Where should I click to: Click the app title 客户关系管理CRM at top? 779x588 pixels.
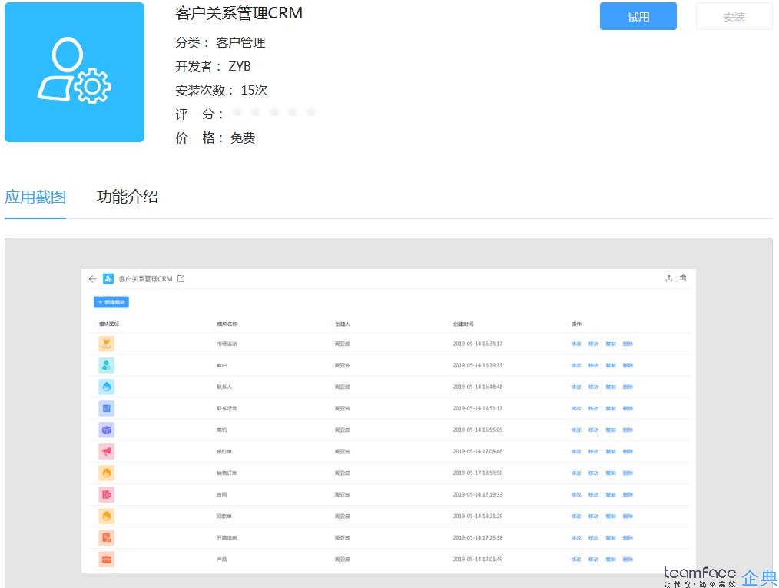(x=239, y=13)
